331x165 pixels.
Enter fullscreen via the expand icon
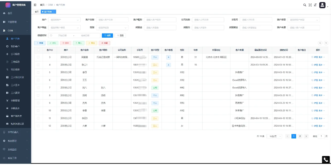pos(310,5)
